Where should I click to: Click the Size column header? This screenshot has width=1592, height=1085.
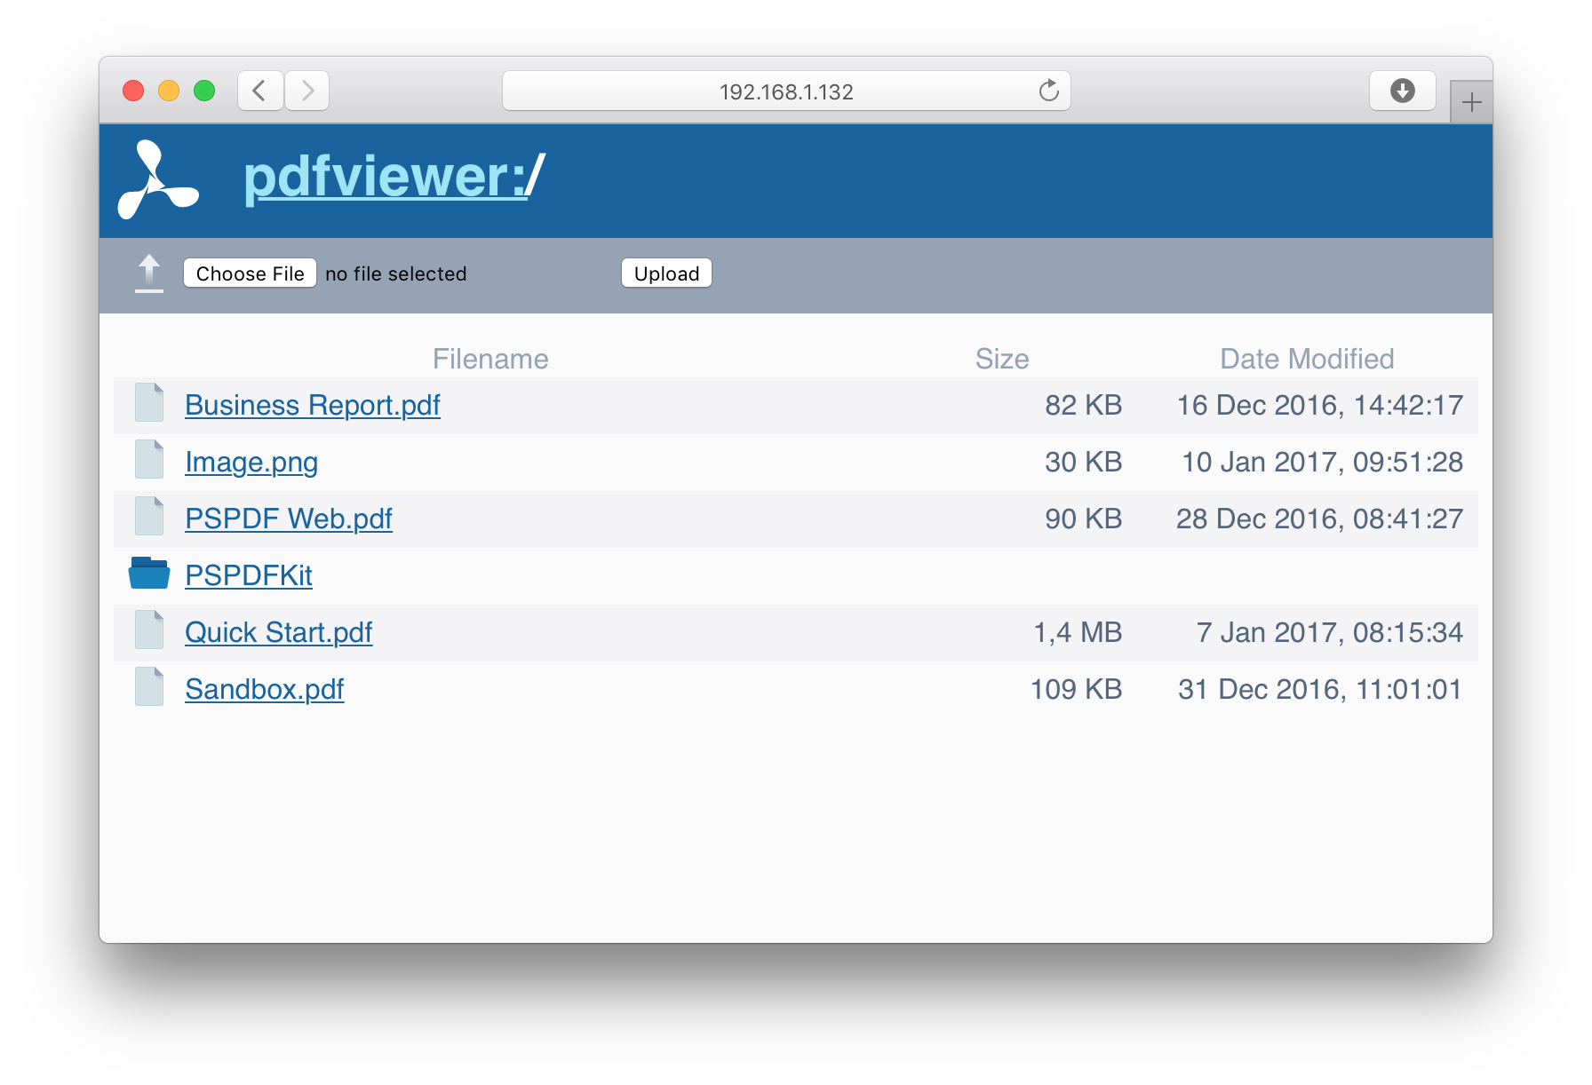[x=1002, y=359]
